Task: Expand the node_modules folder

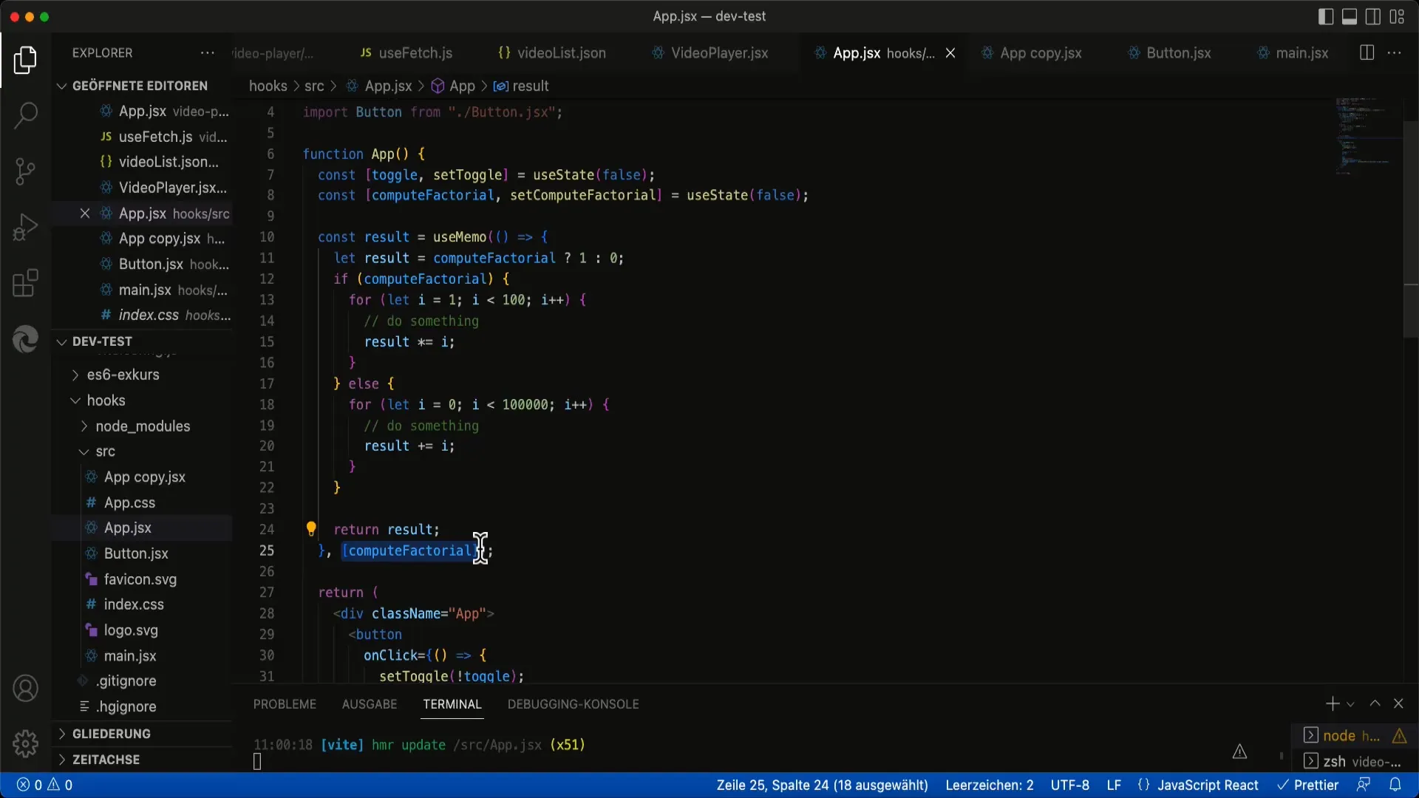Action: tap(141, 426)
